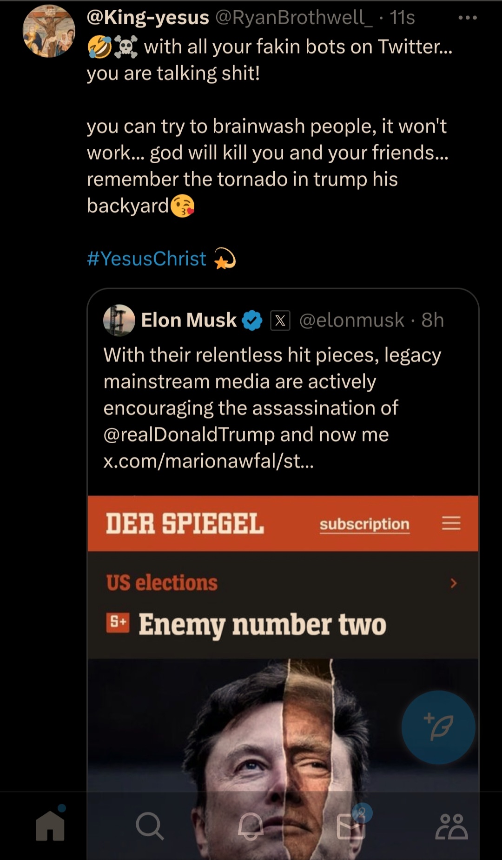The image size is (502, 860).
Task: Expand US elections chevron arrow
Action: (x=454, y=583)
